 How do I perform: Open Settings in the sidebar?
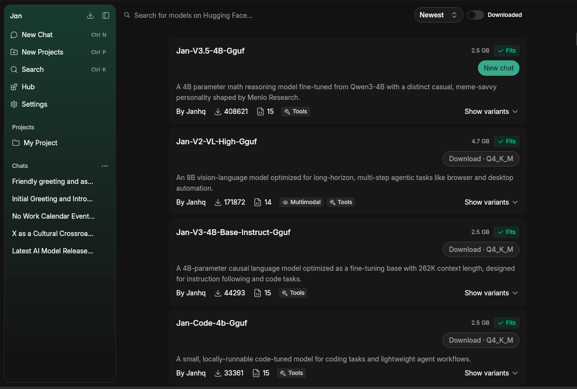click(60, 104)
